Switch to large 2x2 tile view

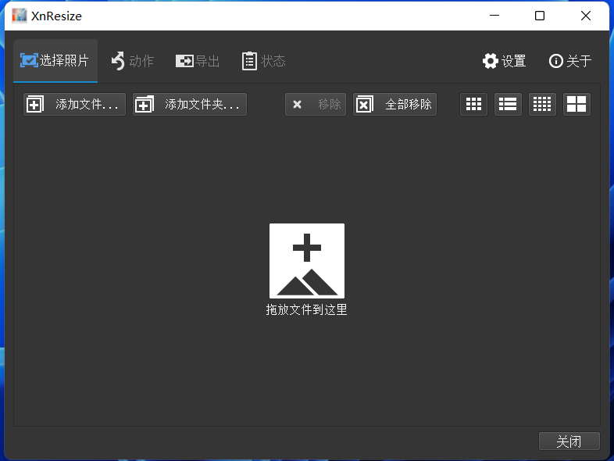coord(577,105)
